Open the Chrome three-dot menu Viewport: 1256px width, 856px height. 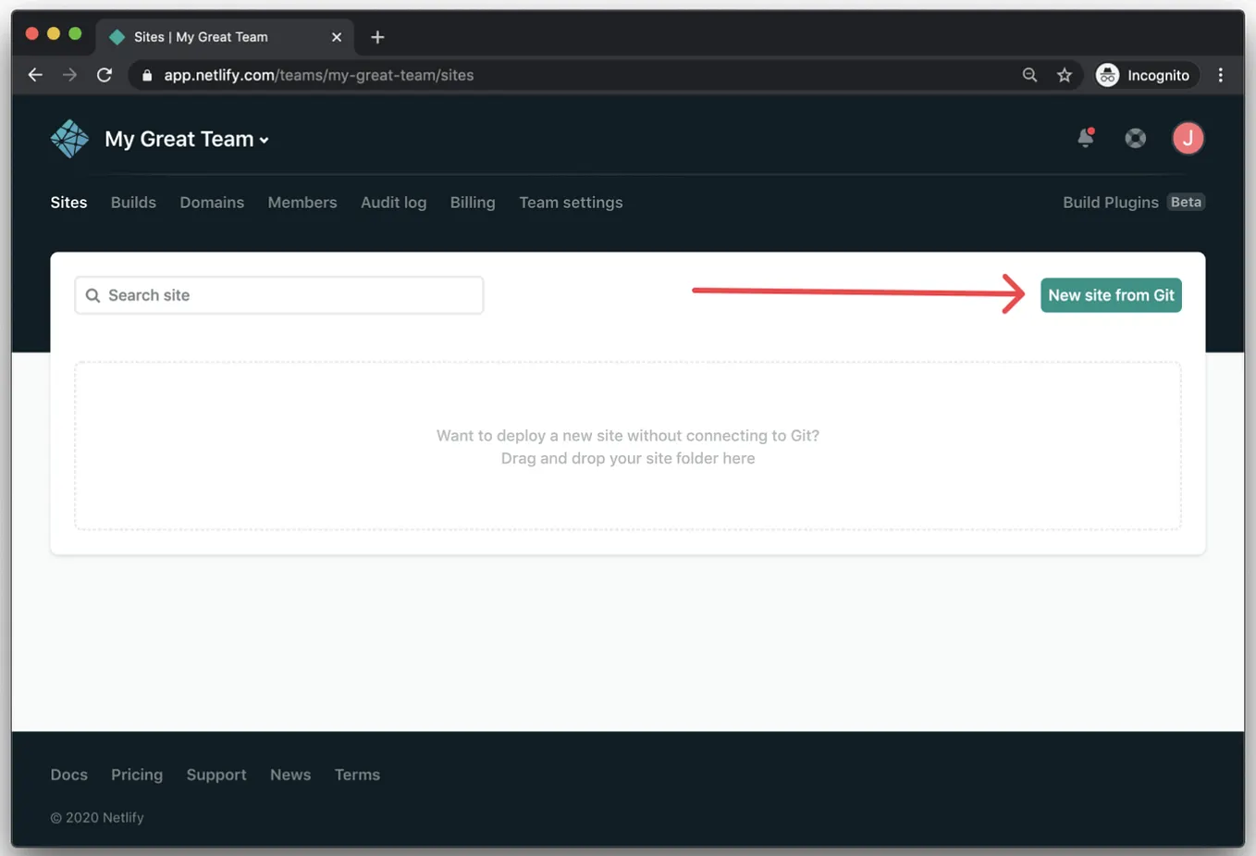point(1221,75)
